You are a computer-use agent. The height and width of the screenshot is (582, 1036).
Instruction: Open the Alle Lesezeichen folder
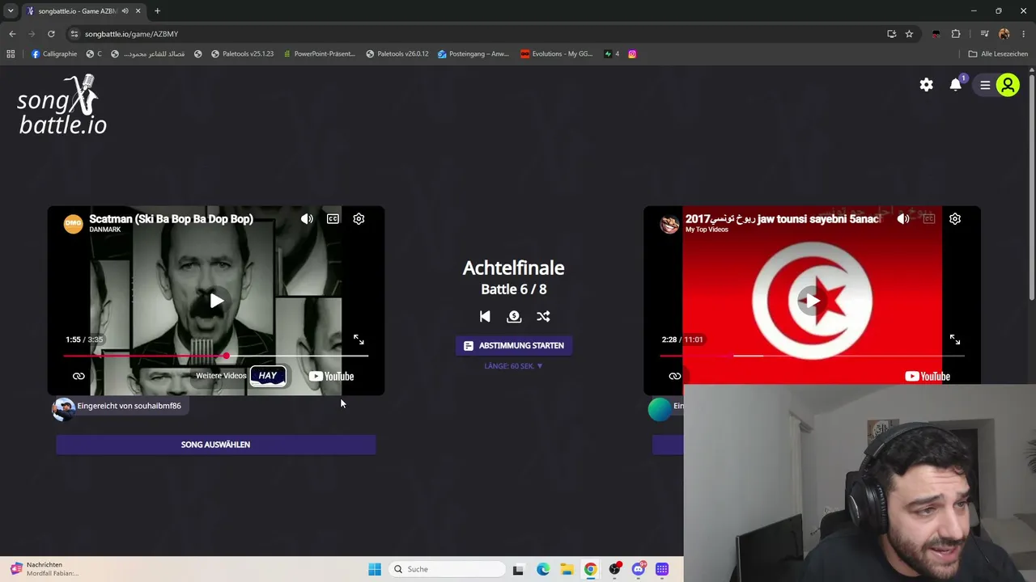click(x=998, y=54)
